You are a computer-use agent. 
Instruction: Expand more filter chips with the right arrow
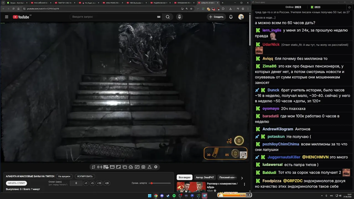click(x=242, y=178)
